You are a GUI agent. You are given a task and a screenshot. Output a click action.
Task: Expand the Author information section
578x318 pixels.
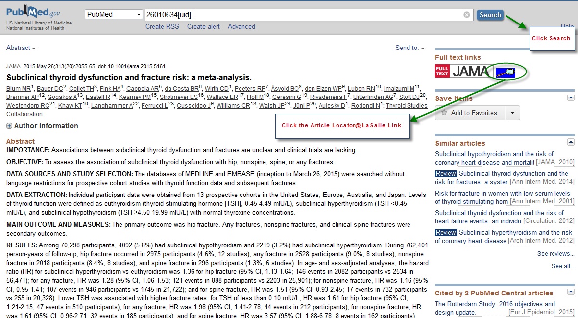[x=9, y=126]
